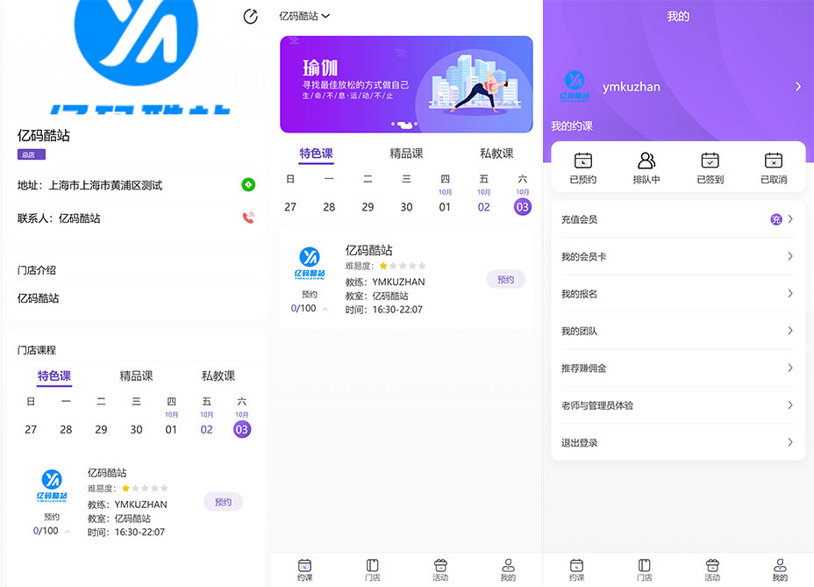Switch to 特色课 tab in store courses
Image resolution: width=814 pixels, height=587 pixels.
coord(54,376)
